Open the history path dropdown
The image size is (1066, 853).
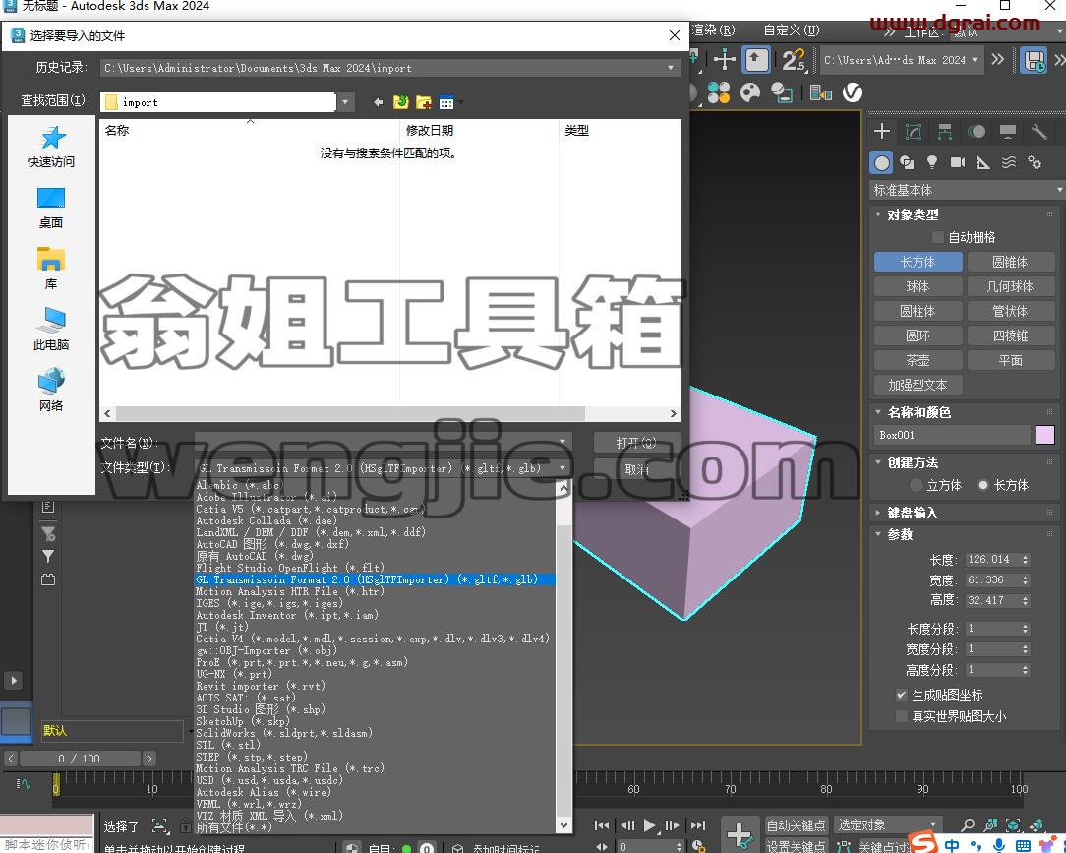[x=671, y=68]
